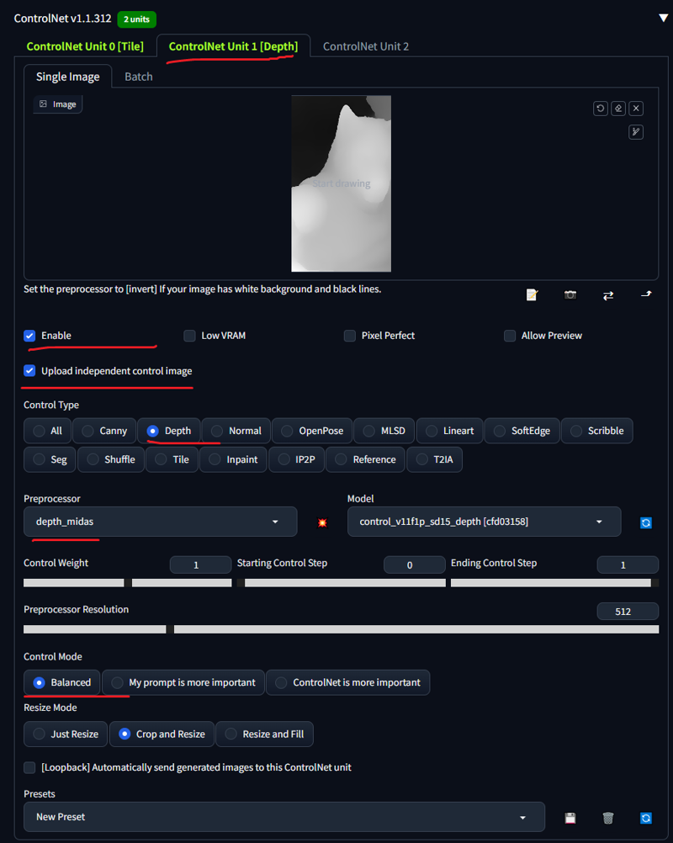Enable the Loopback auto-send checkbox

(x=29, y=767)
